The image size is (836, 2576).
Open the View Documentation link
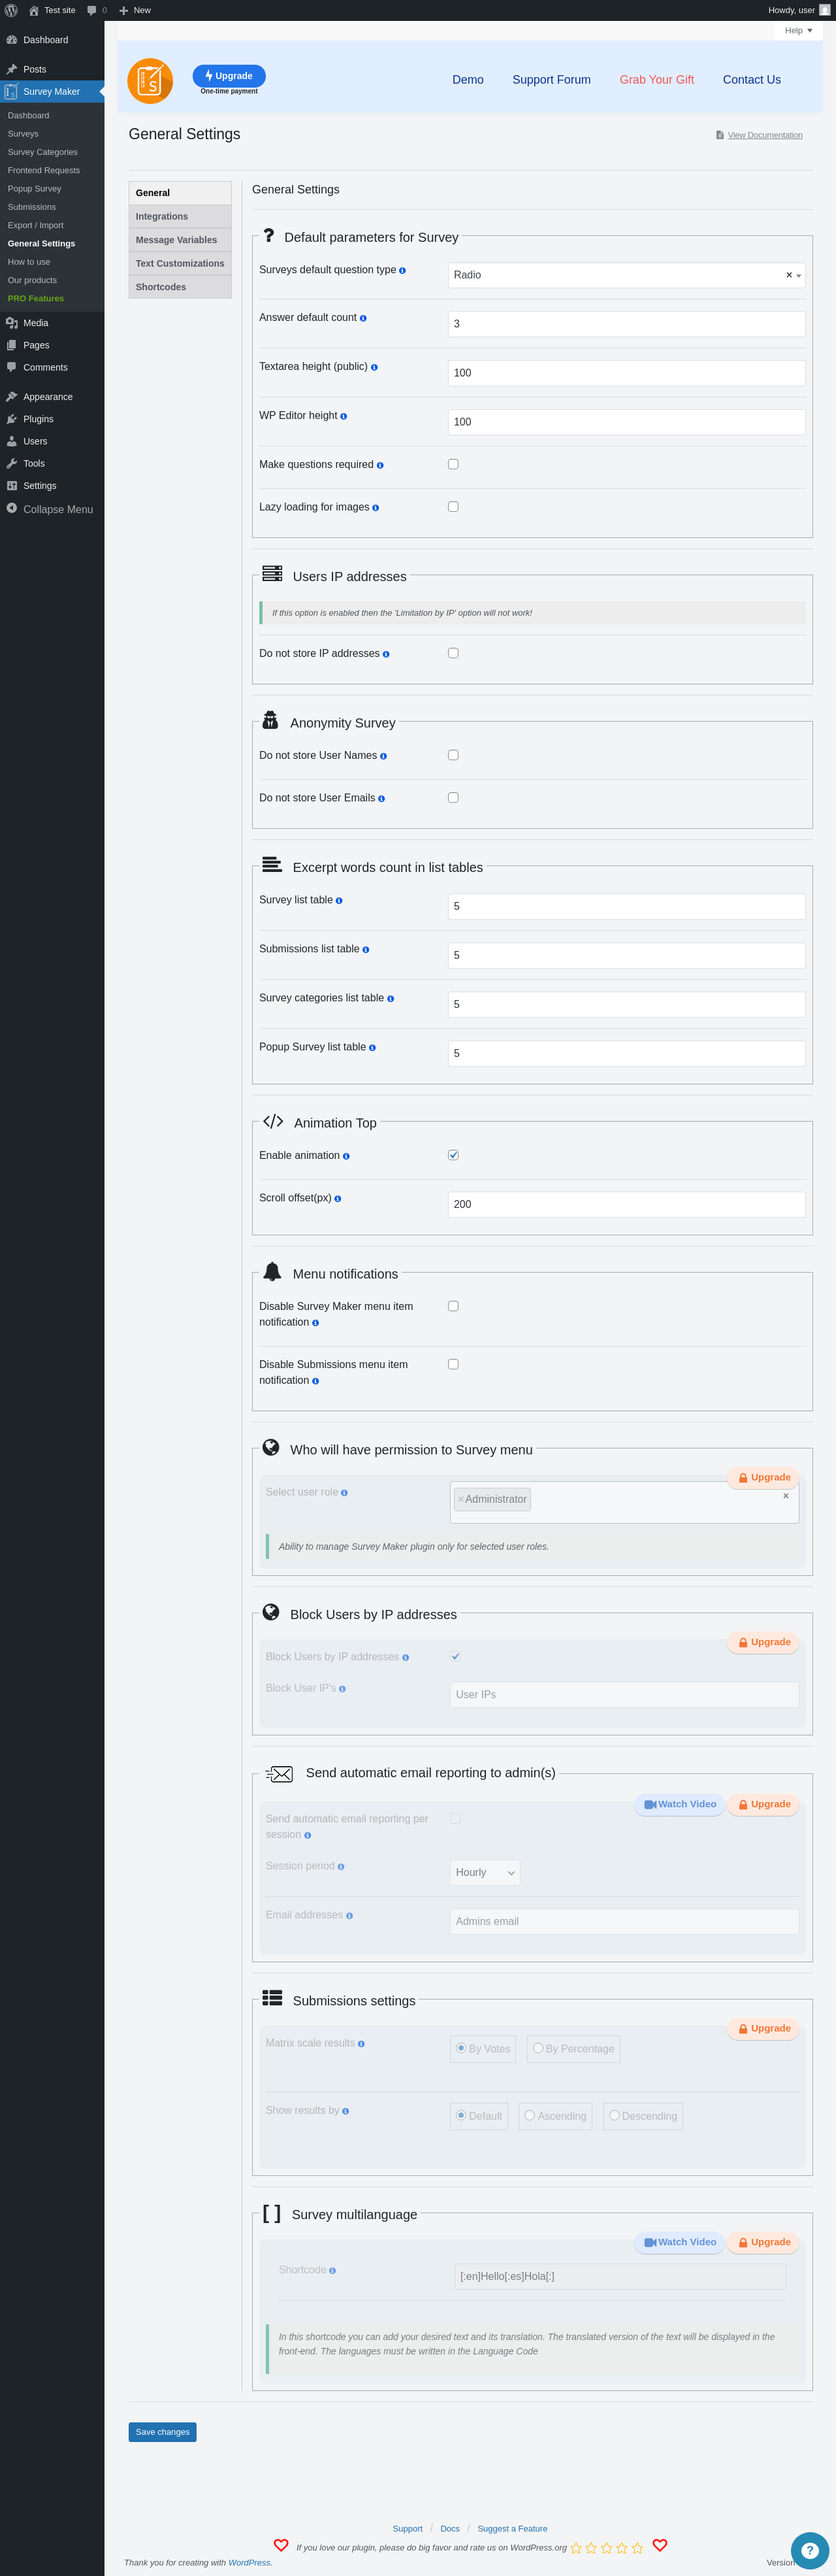[765, 135]
